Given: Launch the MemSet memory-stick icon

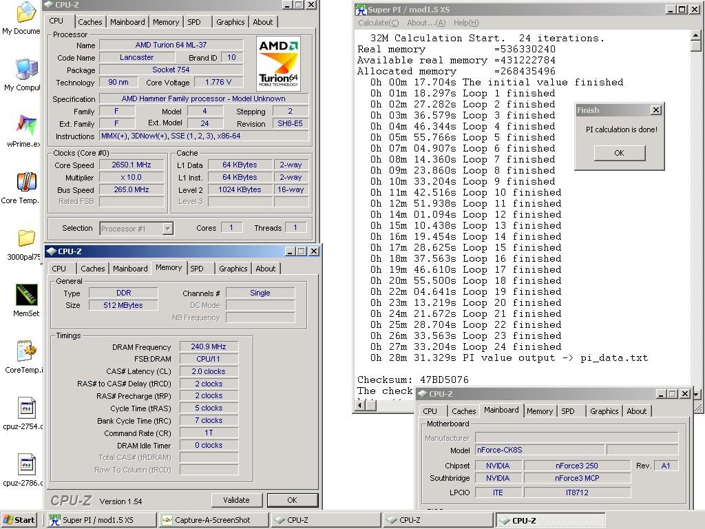Looking at the screenshot, I should point(26,295).
